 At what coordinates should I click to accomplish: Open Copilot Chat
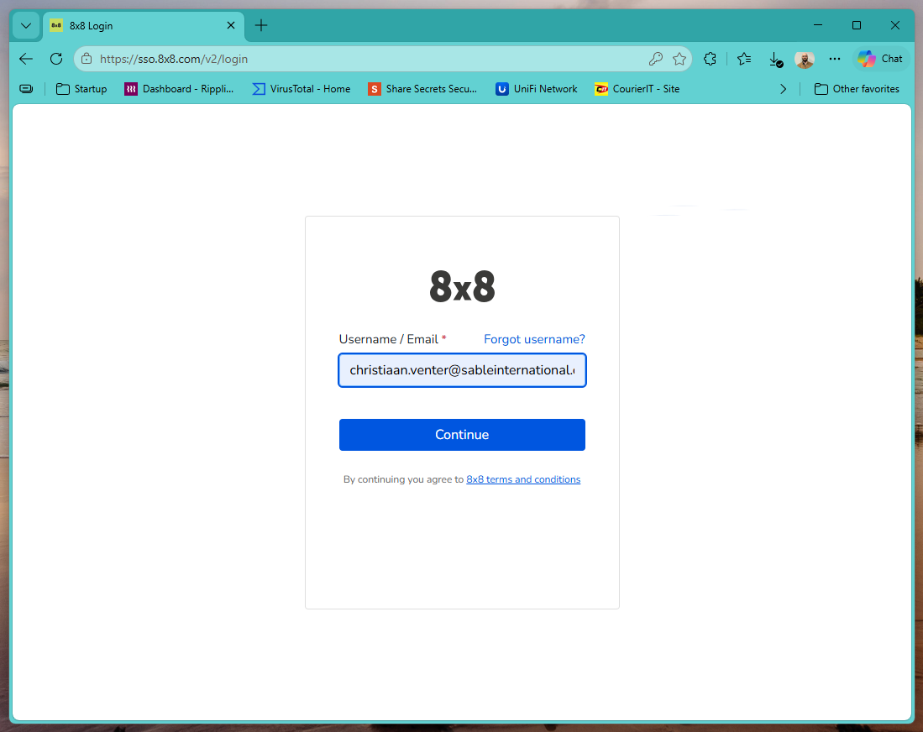[881, 59]
